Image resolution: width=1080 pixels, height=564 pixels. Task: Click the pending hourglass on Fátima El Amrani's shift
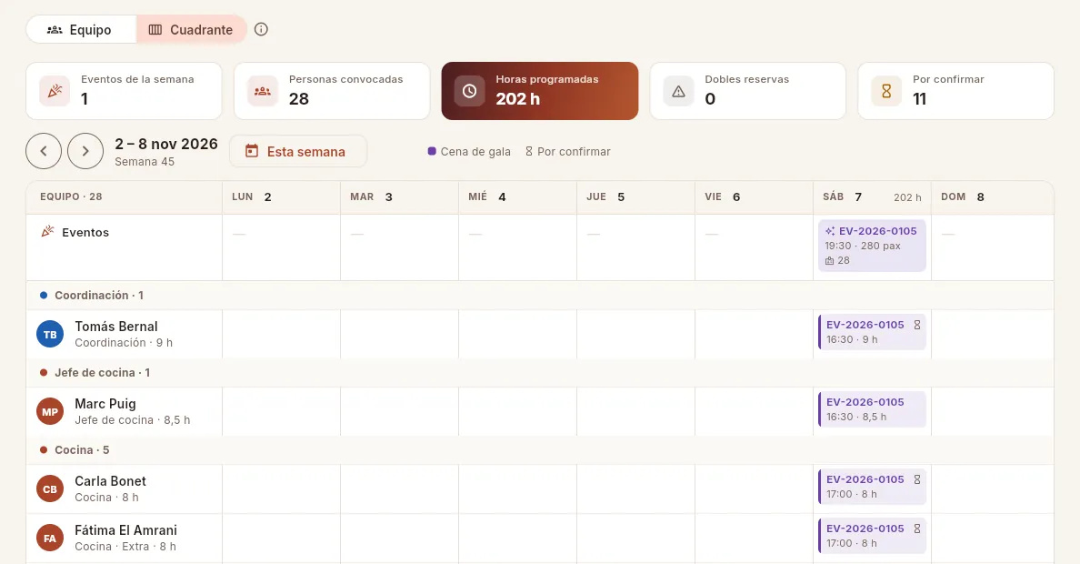(x=916, y=529)
